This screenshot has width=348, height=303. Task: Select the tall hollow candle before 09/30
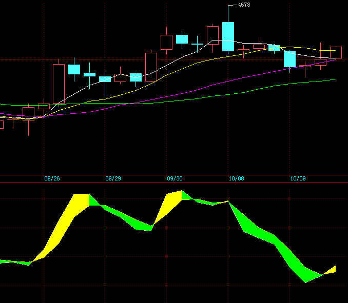[151, 67]
